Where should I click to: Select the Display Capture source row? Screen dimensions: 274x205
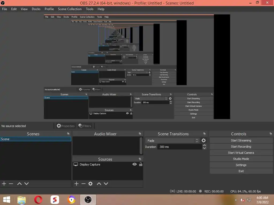pos(108,164)
